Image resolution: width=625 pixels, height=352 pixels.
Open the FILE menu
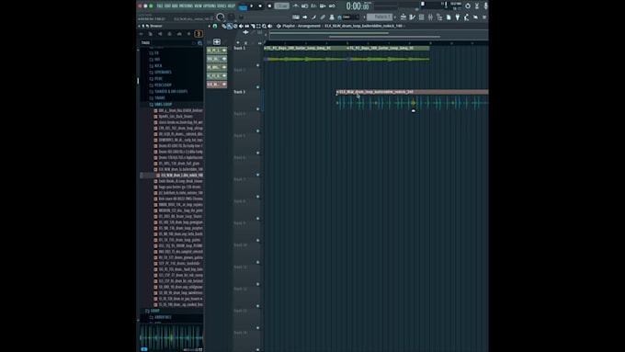point(160,6)
